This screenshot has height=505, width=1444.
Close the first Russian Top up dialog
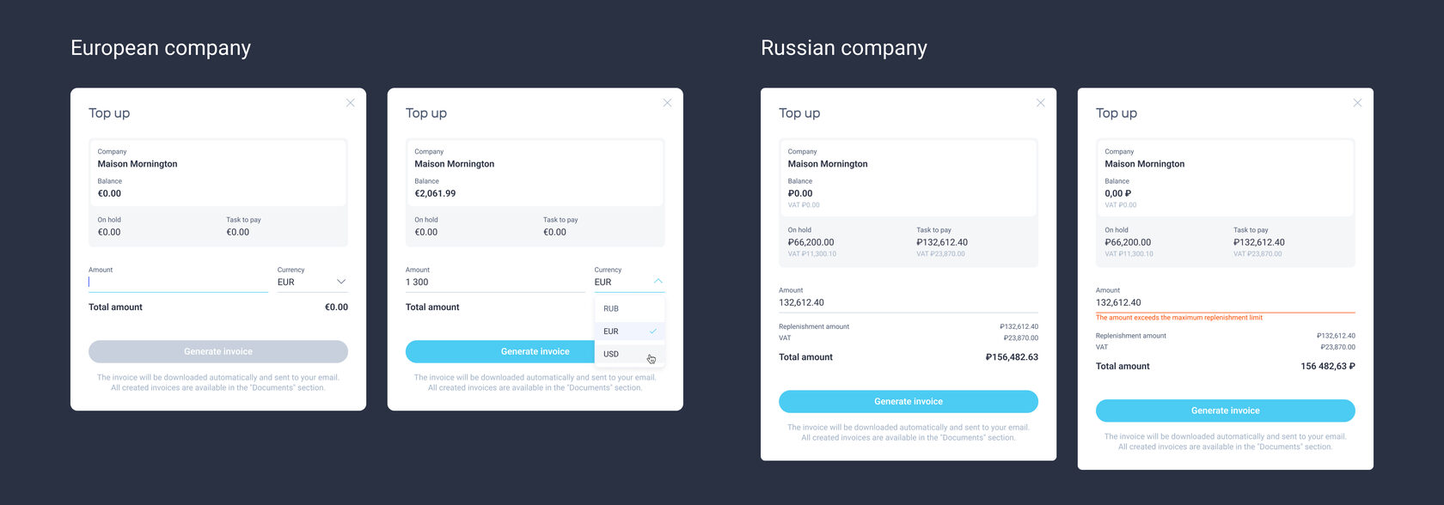coord(1040,103)
